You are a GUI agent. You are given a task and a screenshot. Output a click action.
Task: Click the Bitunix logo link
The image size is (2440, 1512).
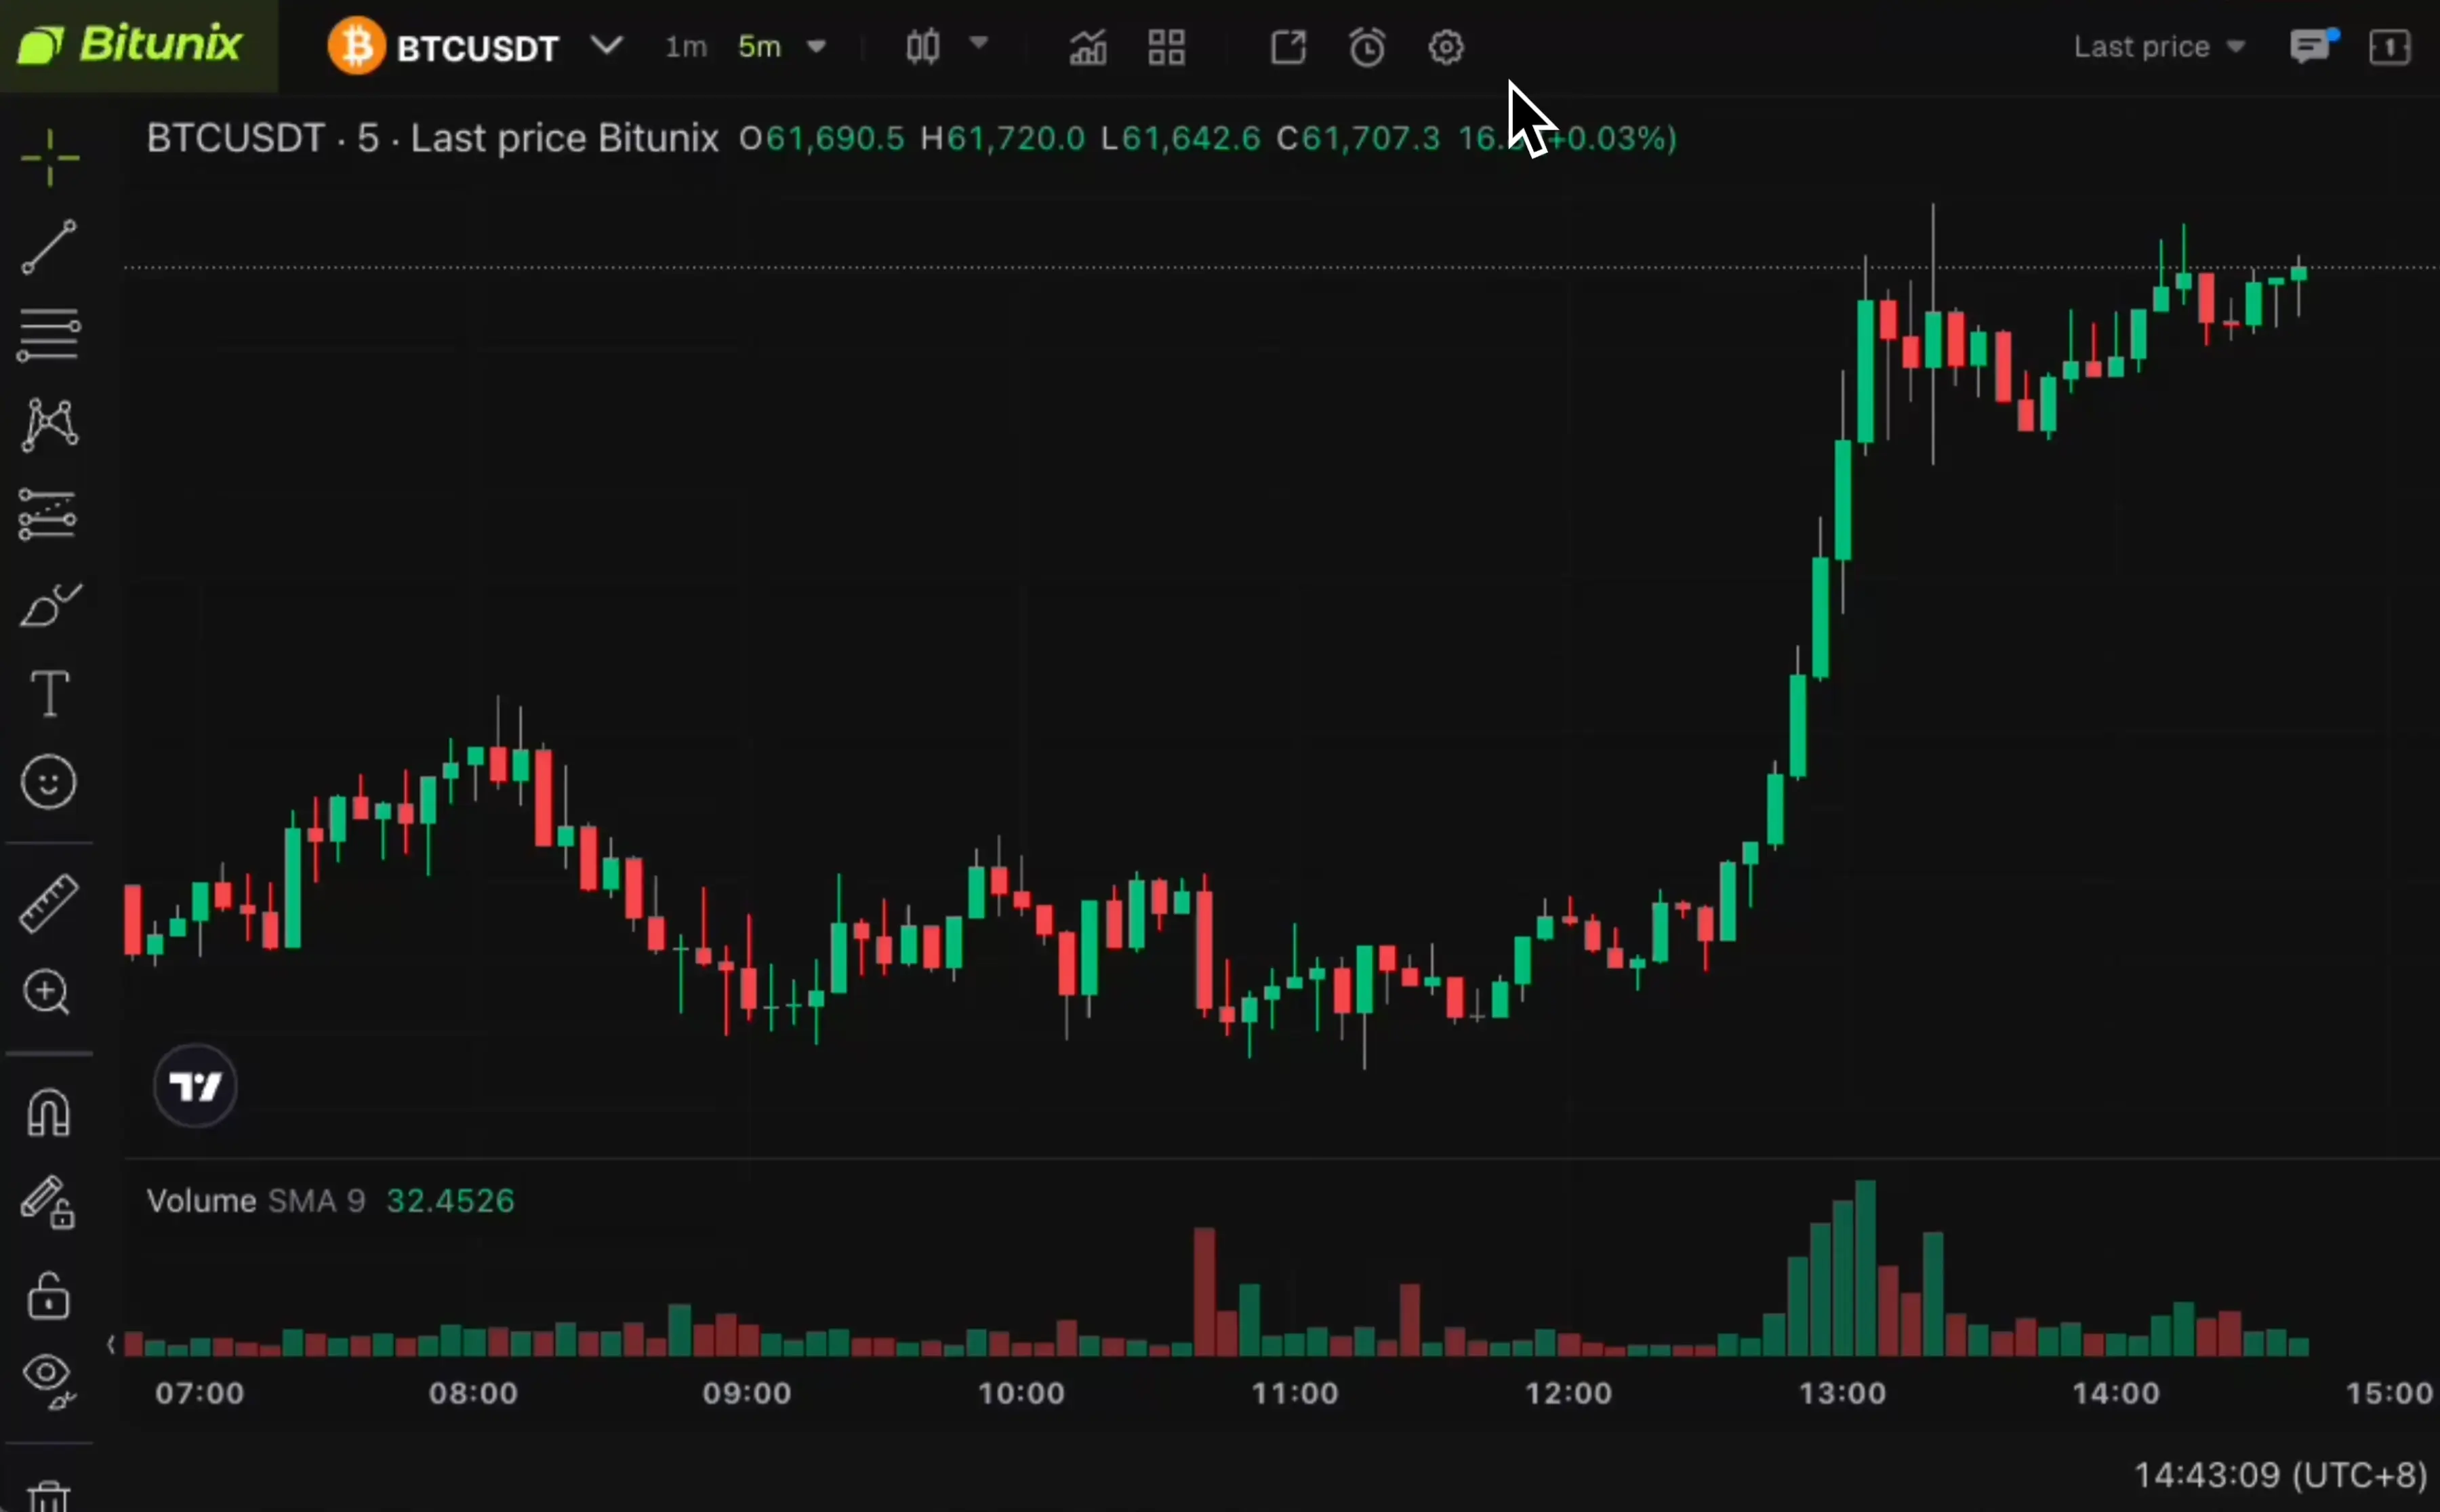131,44
